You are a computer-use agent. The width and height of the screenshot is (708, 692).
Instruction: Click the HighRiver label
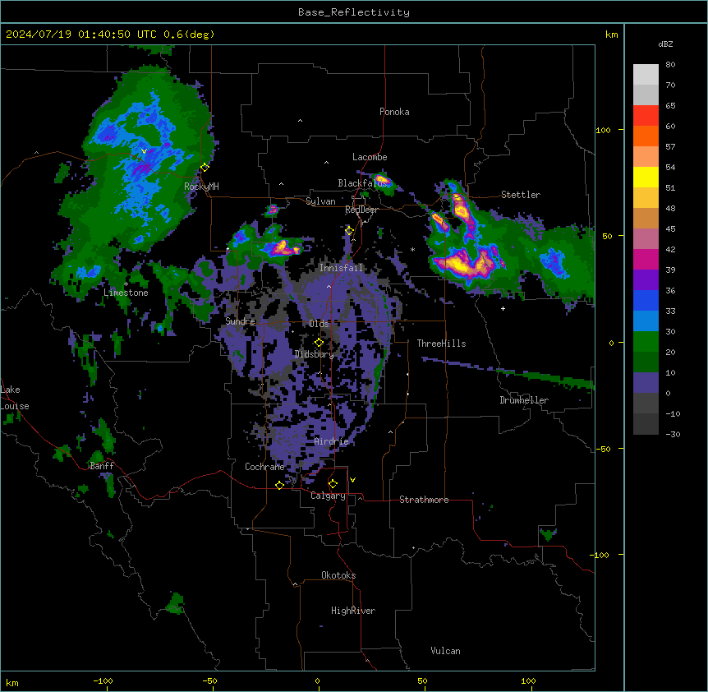353,611
